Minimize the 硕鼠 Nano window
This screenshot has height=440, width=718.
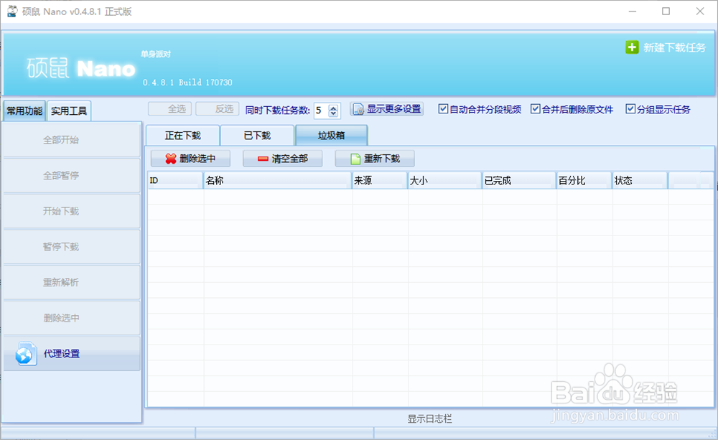[x=633, y=11]
